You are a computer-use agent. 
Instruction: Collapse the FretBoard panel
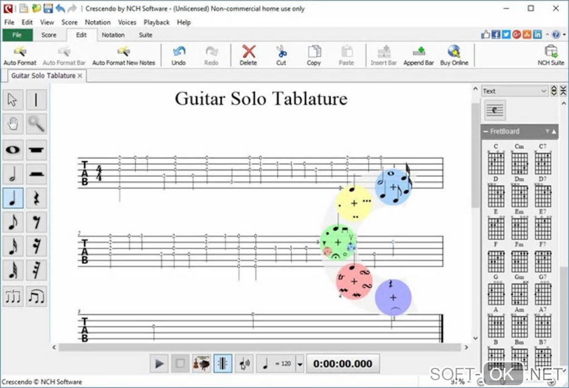coord(485,132)
